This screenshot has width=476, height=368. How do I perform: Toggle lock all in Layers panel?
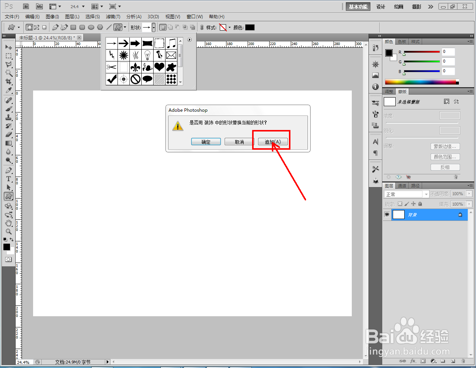420,204
